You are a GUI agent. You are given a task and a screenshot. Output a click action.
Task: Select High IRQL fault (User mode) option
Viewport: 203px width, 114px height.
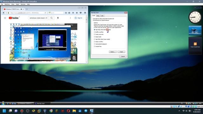[x=95, y=39]
